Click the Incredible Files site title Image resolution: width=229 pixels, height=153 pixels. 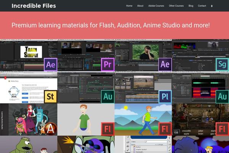[x=34, y=6]
